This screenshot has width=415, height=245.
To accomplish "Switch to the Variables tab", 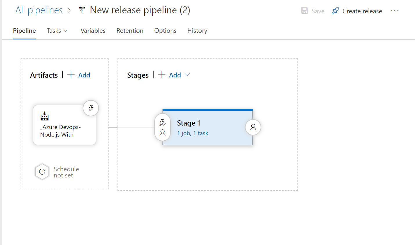I will tap(93, 30).
